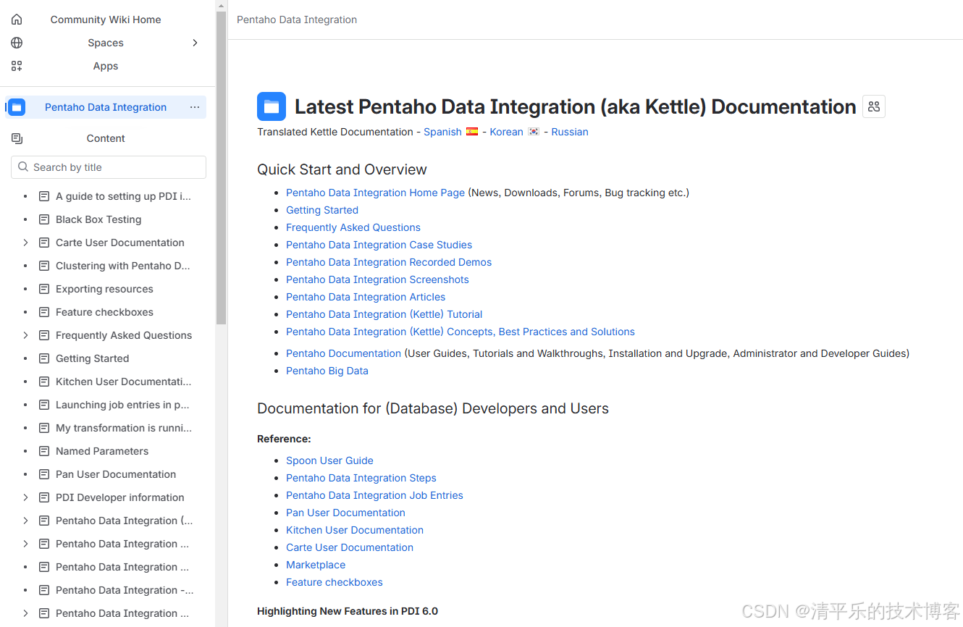
Task: Expand the Carte User Documentation tree node
Action: pyautogui.click(x=25, y=243)
